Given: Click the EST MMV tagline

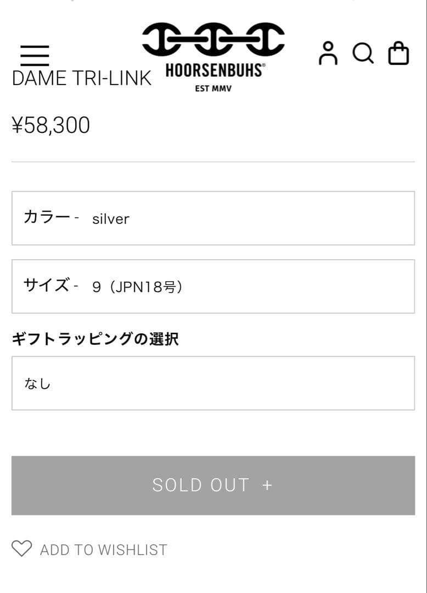Looking at the screenshot, I should coord(214,88).
